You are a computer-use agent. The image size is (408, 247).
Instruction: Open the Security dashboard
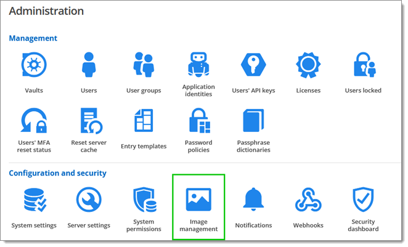[363, 200]
